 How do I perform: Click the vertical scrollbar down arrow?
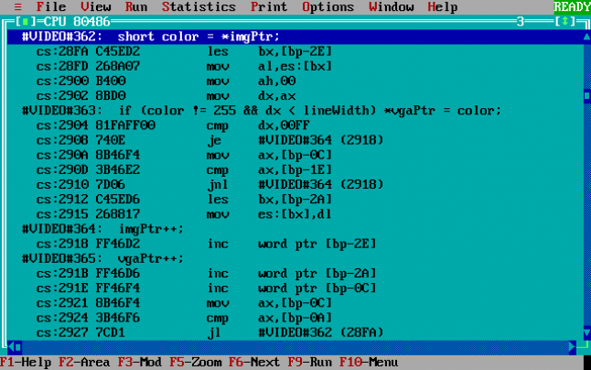586,332
